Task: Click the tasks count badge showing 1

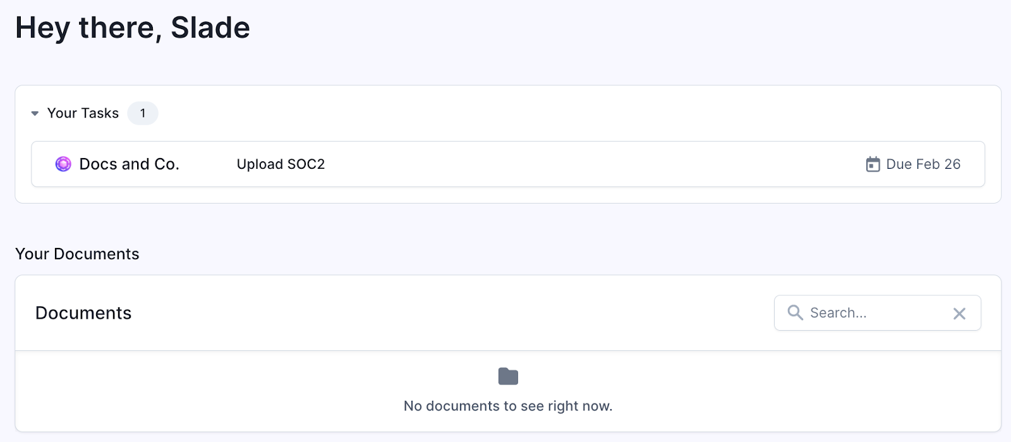Action: pos(143,113)
